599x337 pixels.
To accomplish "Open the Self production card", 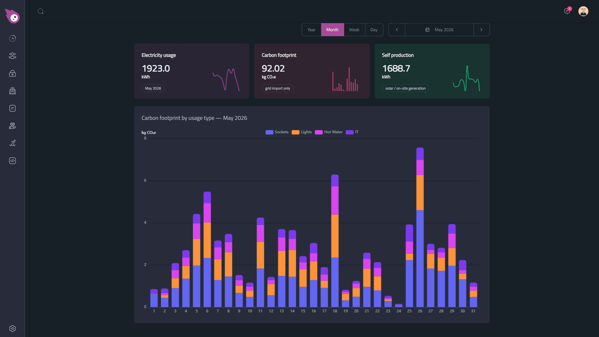I will click(432, 71).
